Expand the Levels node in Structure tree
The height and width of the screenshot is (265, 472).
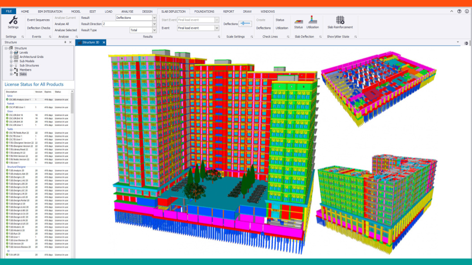(11, 52)
